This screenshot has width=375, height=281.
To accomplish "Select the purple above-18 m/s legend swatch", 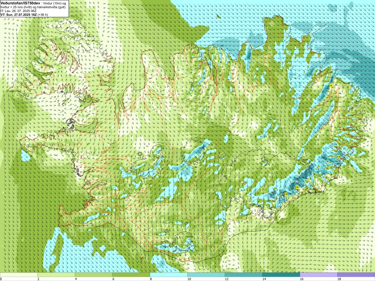I will (356, 275).
